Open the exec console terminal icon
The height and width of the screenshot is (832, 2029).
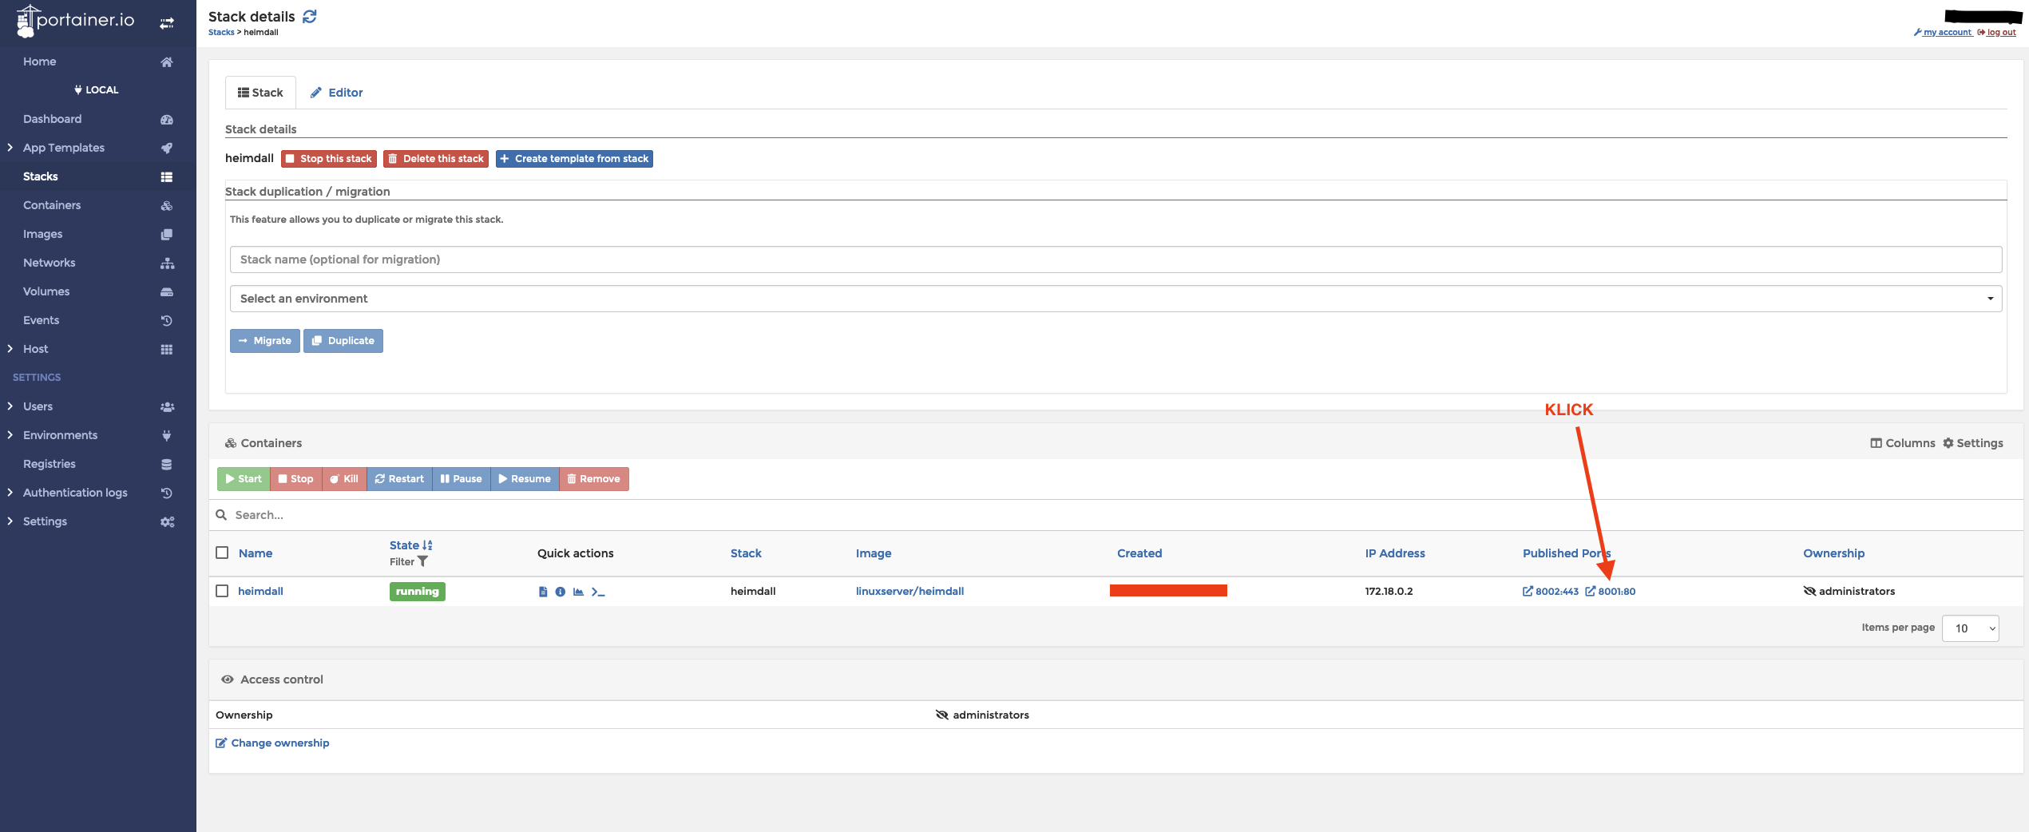click(599, 591)
